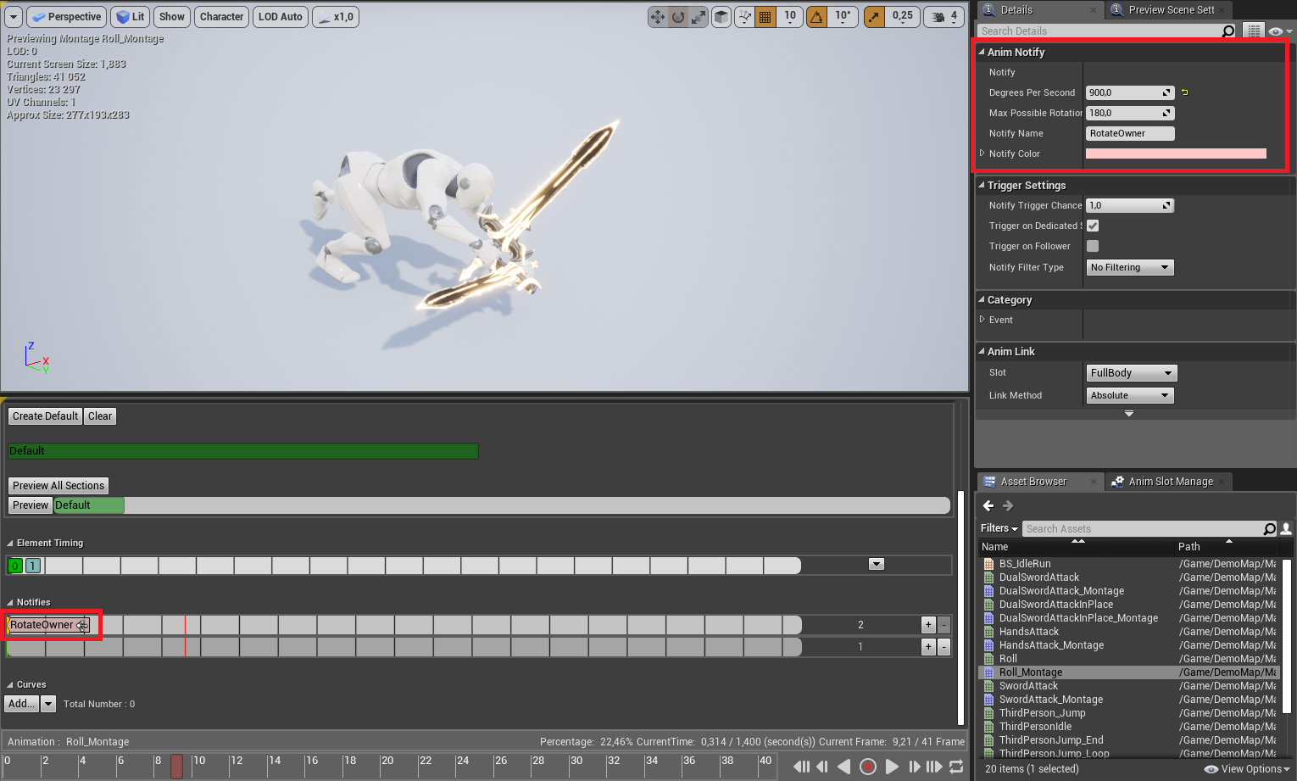Switch to the Preview Scene Settings tab

pyautogui.click(x=1170, y=10)
